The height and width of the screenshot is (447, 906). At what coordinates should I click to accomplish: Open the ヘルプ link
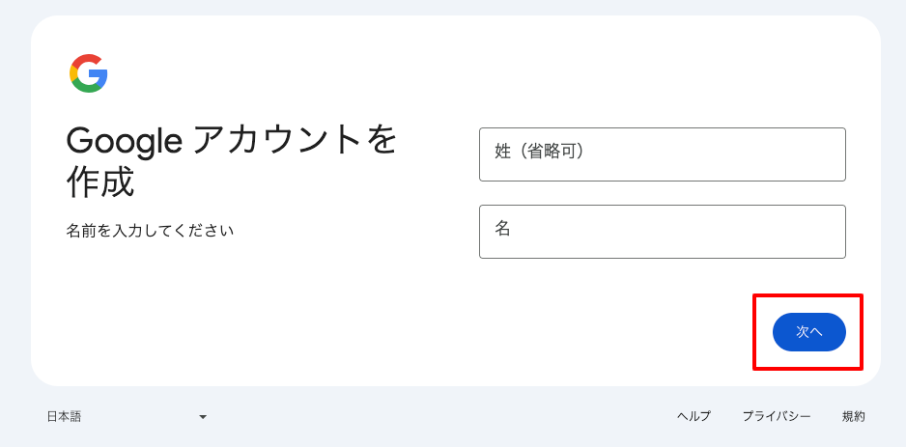(694, 416)
